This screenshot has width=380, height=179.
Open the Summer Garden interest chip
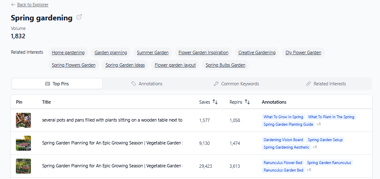click(x=153, y=52)
